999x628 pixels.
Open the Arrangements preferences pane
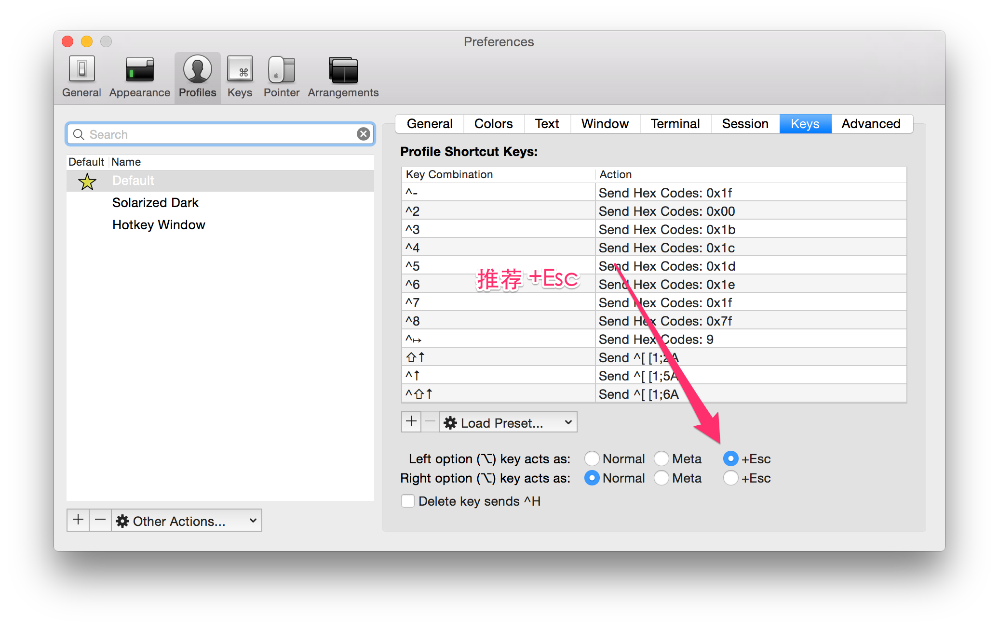(342, 76)
